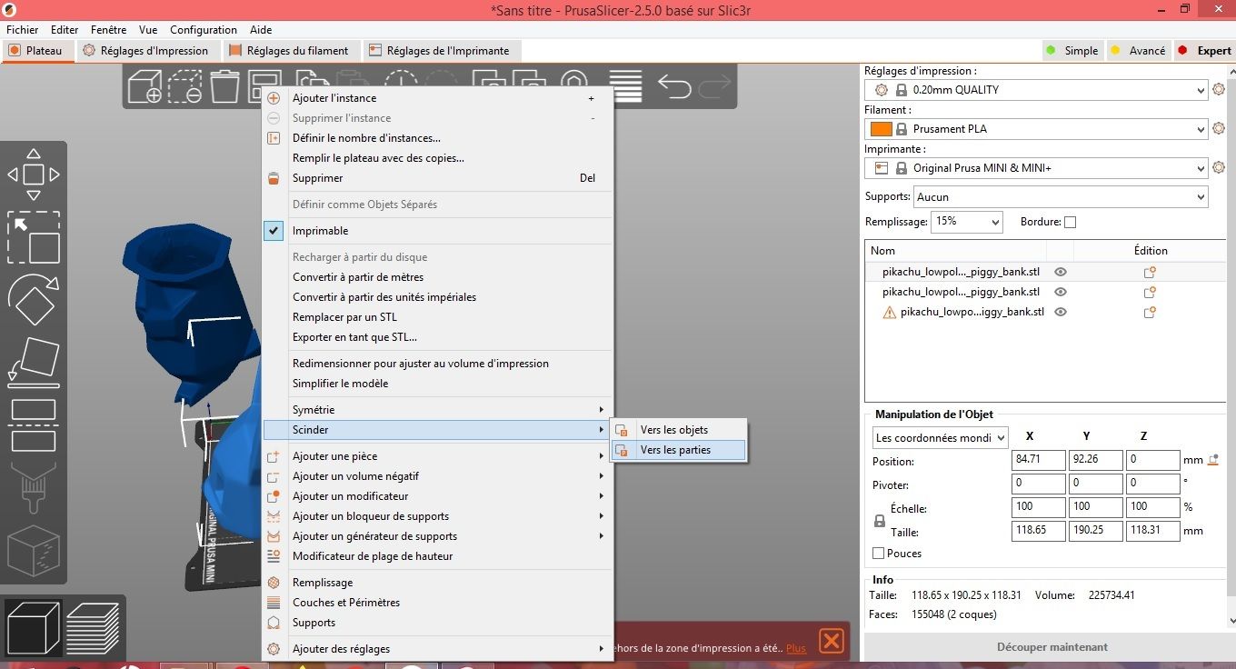Close the red error notification
This screenshot has width=1236, height=669.
[831, 641]
